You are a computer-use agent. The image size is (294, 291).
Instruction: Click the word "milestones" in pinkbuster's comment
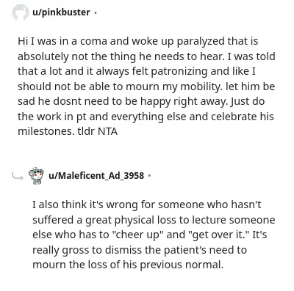click(x=46, y=131)
